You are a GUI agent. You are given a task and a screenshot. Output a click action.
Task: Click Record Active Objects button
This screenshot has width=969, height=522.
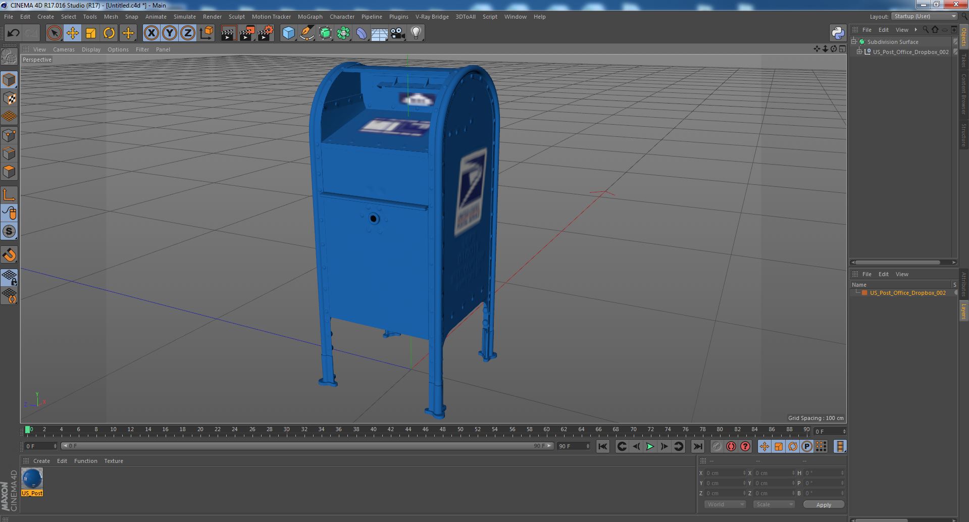717,446
